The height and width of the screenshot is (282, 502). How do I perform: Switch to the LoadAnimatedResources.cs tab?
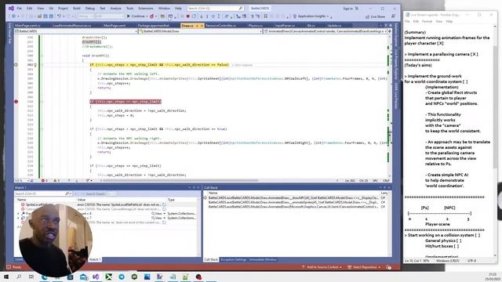pos(72,26)
